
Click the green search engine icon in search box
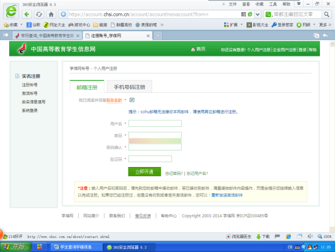268,15
